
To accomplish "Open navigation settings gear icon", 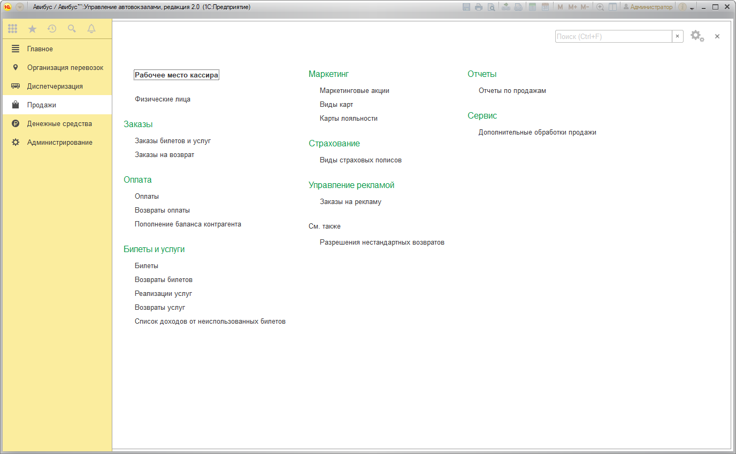I will 696,36.
